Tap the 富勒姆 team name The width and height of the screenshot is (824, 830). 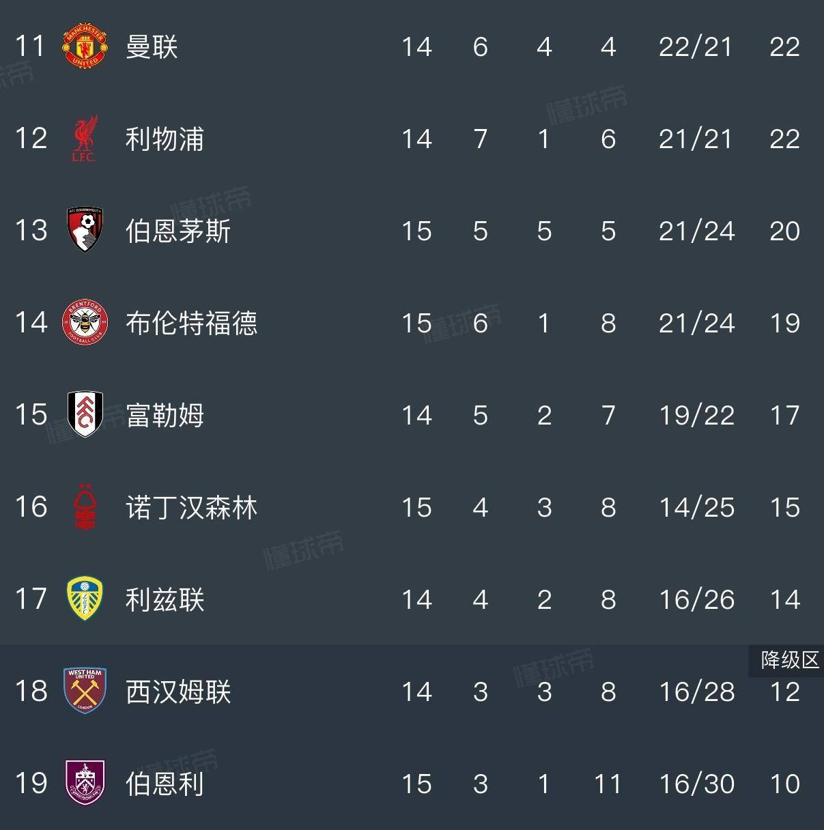[x=165, y=415]
